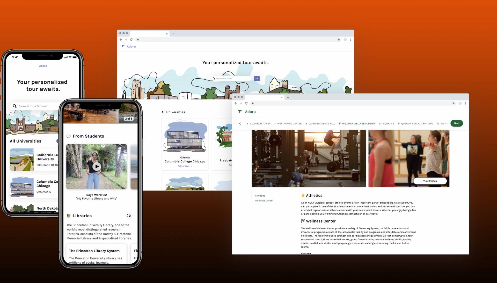Click the green Next button in tour navigation
497x283 pixels.
pos(456,123)
